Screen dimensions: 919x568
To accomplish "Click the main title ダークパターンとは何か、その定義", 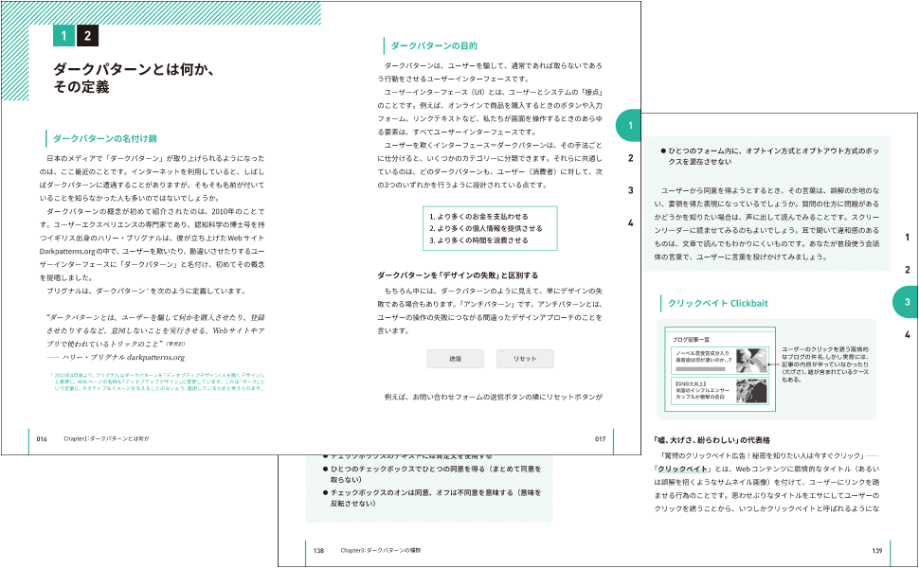I will [x=135, y=78].
